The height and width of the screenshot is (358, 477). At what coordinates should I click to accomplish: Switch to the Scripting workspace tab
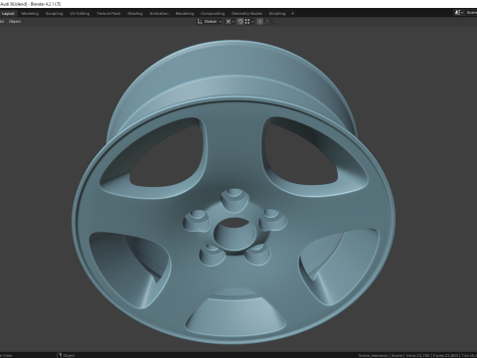tap(277, 14)
